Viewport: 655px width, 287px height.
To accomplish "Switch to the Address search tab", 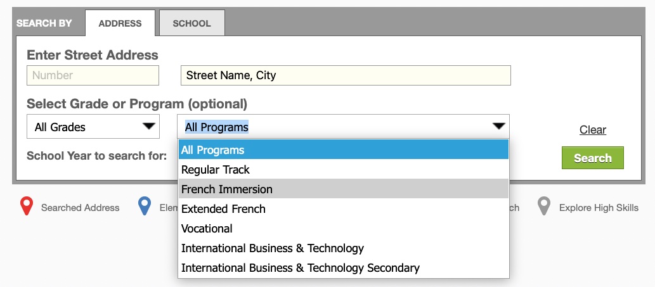I will pyautogui.click(x=120, y=23).
